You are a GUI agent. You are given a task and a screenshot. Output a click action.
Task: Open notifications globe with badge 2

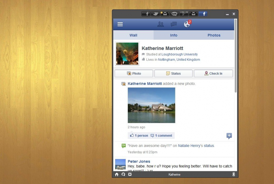[187, 24]
